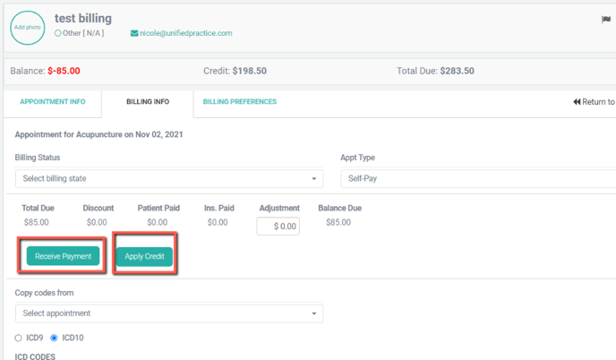Viewport: 616px width, 360px height.
Task: Click the rewind arrows icon beside Return to
Action: tap(577, 102)
